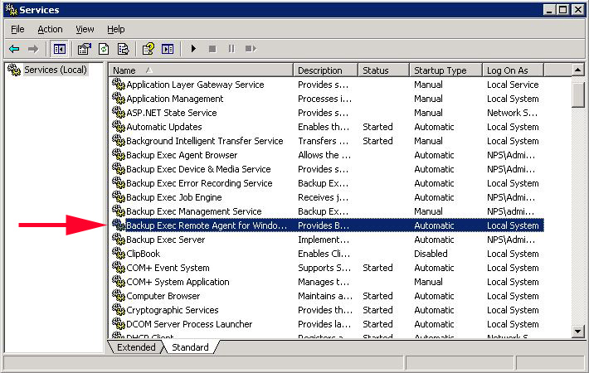Image resolution: width=589 pixels, height=373 pixels.
Task: Click the gear icon next to ClipBook
Action: (x=119, y=254)
